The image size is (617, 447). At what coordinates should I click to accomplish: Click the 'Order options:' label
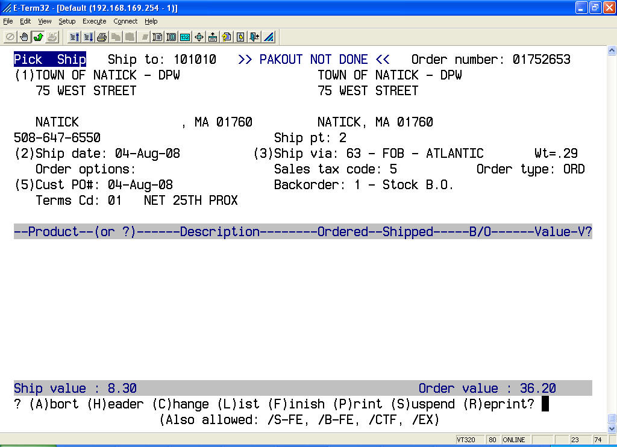point(86,169)
